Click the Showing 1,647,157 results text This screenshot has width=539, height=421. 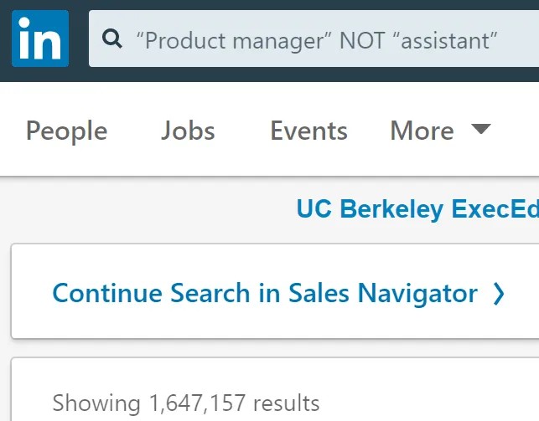pos(186,403)
